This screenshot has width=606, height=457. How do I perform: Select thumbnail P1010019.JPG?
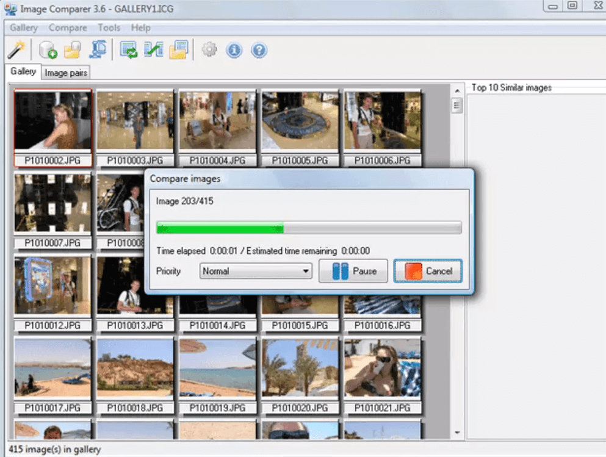217,375
